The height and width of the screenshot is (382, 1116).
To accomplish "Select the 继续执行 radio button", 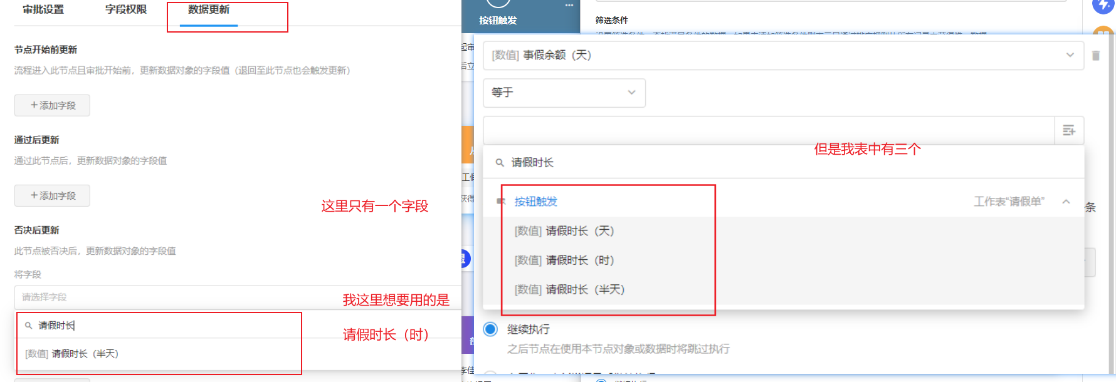I will pos(490,329).
